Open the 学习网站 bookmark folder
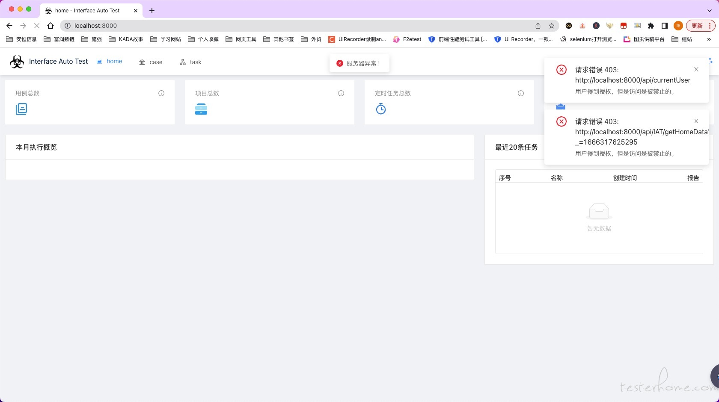This screenshot has width=719, height=402. point(166,39)
